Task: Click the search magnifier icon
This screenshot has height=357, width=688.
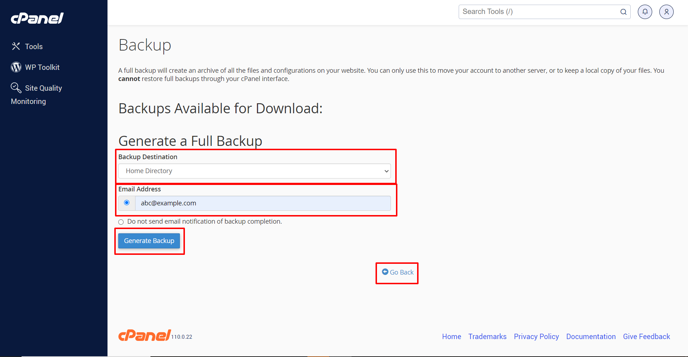Action: click(x=623, y=12)
